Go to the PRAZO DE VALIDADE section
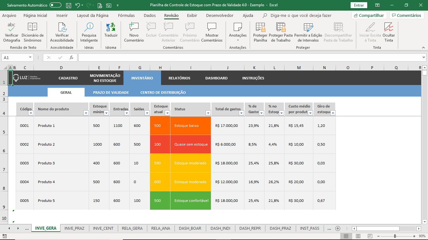The height and width of the screenshot is (240, 428). tap(111, 92)
